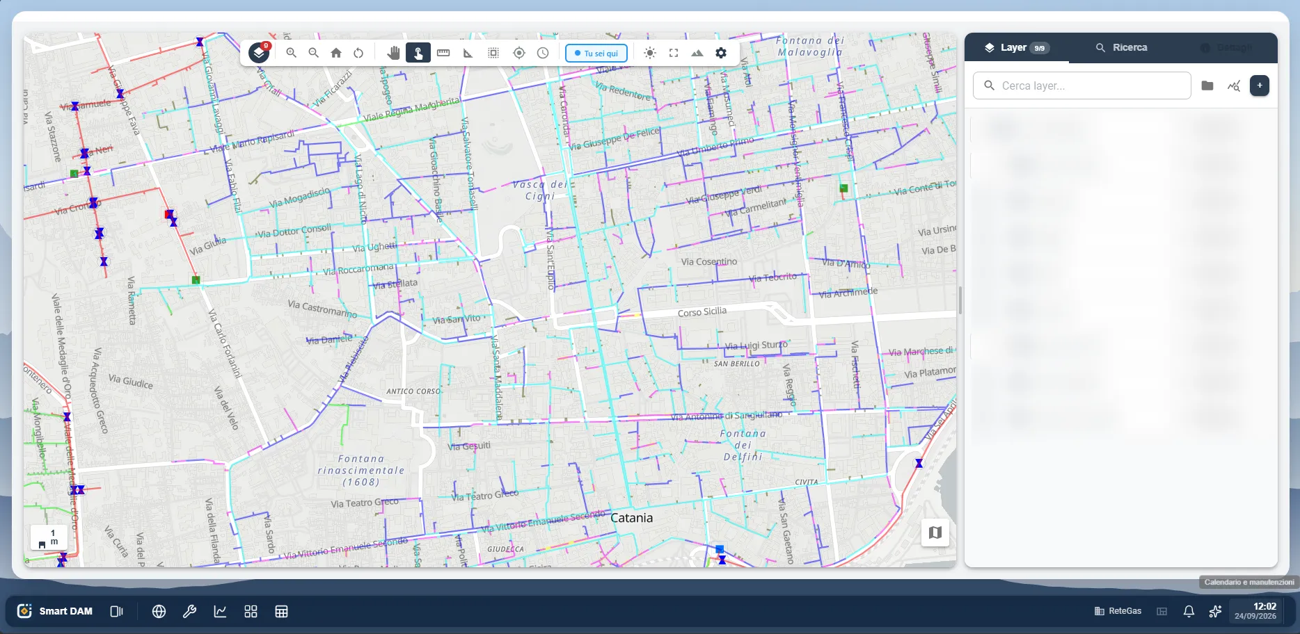The width and height of the screenshot is (1300, 634).
Task: Toggle the terrain mountain view
Action: coord(697,53)
